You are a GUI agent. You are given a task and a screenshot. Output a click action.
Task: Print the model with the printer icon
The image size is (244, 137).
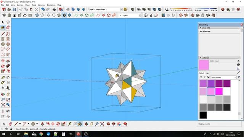coord(54,10)
